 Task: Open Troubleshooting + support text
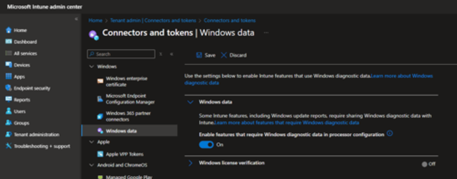pyautogui.click(x=42, y=146)
